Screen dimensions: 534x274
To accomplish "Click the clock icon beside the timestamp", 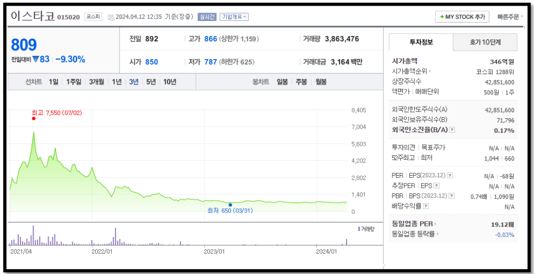I will point(111,17).
